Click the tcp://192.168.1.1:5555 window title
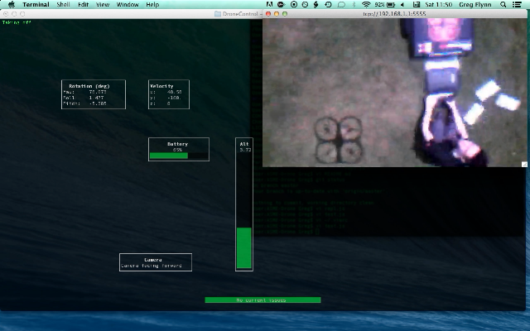Image resolution: width=530 pixels, height=331 pixels. (x=394, y=14)
